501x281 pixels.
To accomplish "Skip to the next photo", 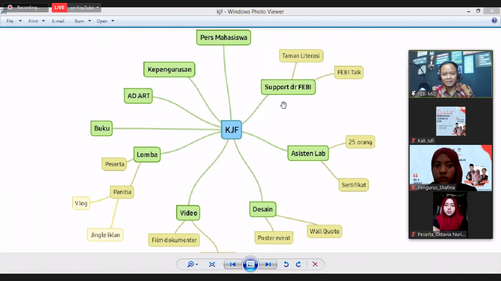I will click(x=268, y=264).
